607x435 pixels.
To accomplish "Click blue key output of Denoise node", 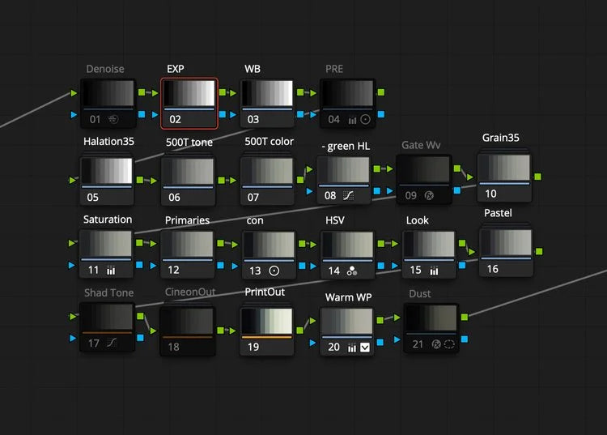I will (x=142, y=114).
